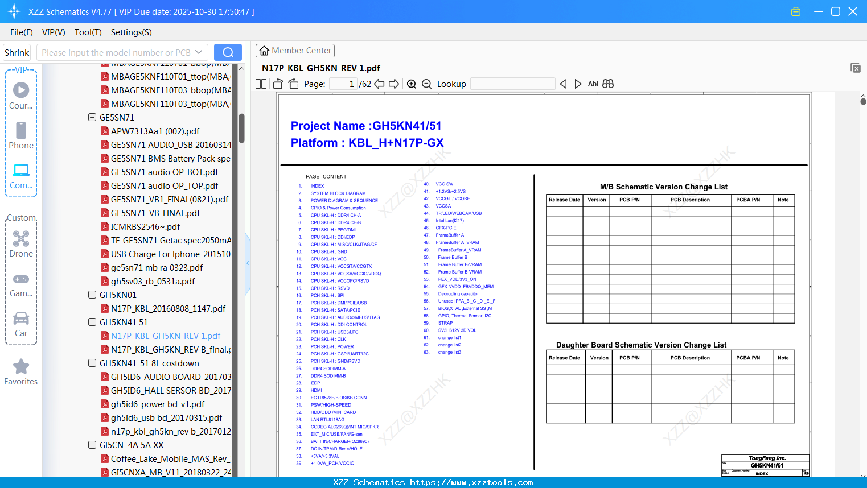Open the Tool(T) menu
This screenshot has width=867, height=488.
point(88,32)
